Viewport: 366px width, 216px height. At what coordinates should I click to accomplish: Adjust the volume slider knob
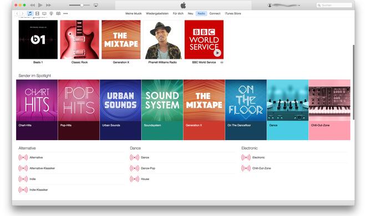[x=82, y=5]
